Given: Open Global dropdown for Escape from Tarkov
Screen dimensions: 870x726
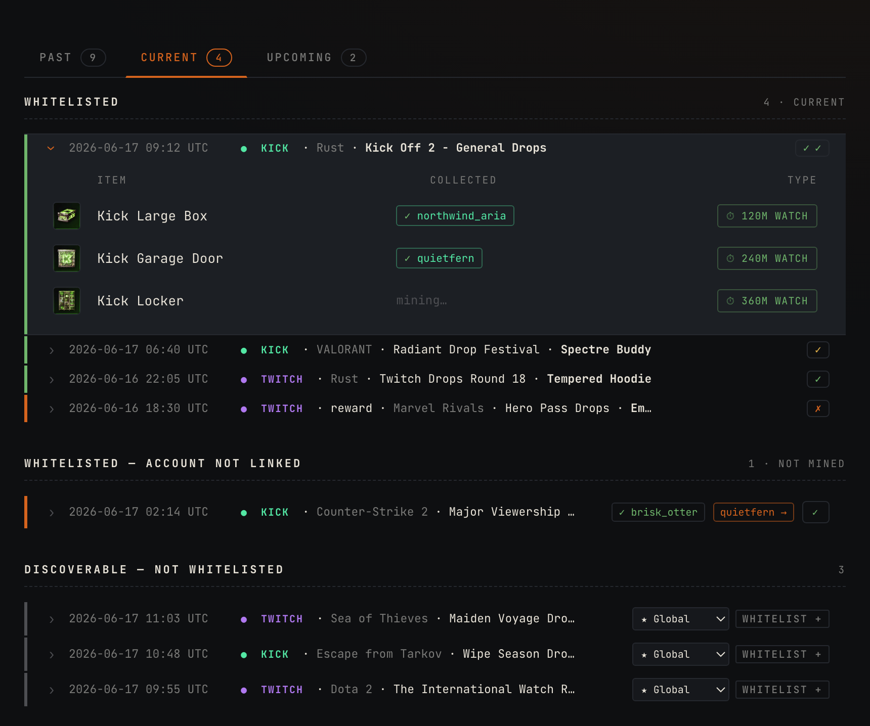Looking at the screenshot, I should pos(680,654).
